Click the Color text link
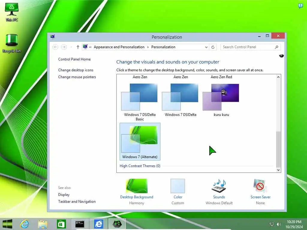The width and height of the screenshot is (307, 230). pos(178,197)
